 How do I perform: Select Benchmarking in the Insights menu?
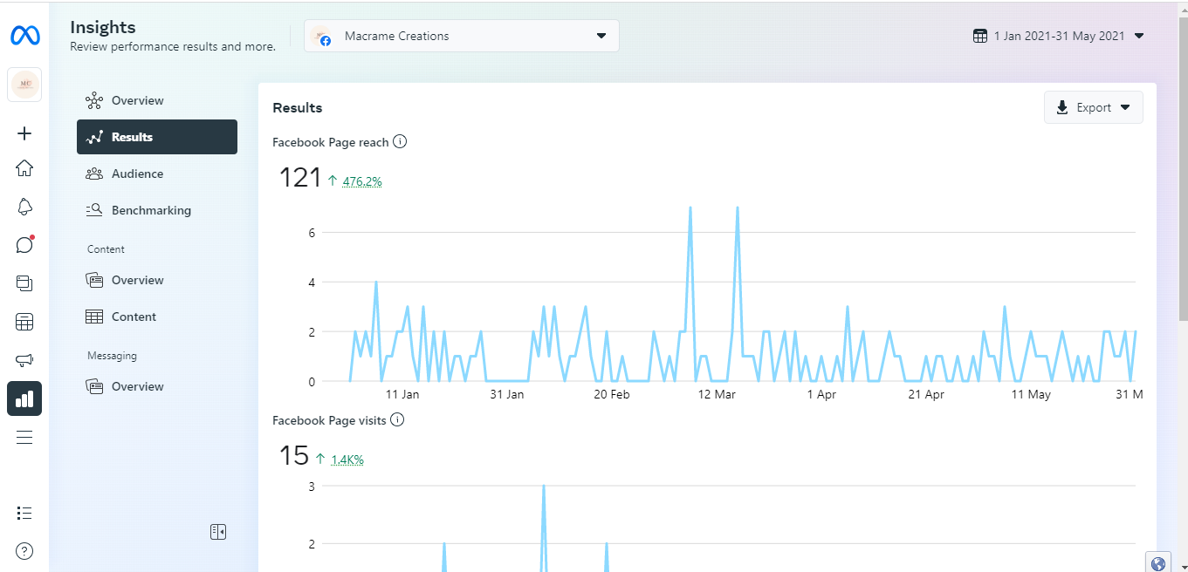(151, 210)
